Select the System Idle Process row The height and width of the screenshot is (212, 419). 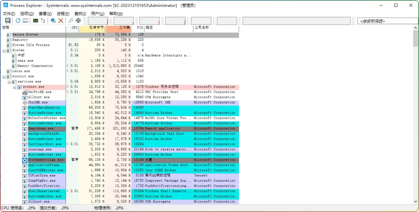point(120,45)
